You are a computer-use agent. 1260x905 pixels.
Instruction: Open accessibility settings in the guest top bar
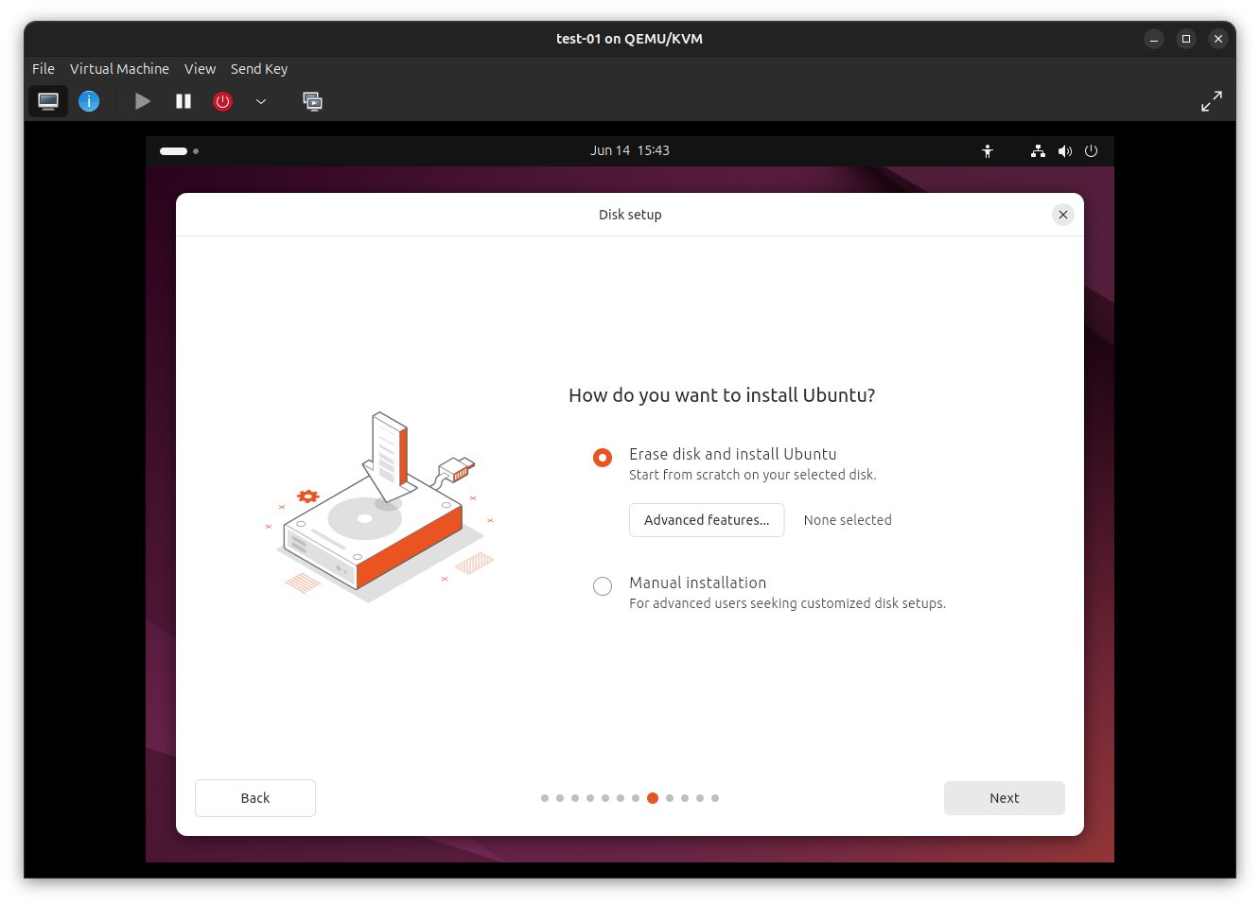click(x=988, y=150)
